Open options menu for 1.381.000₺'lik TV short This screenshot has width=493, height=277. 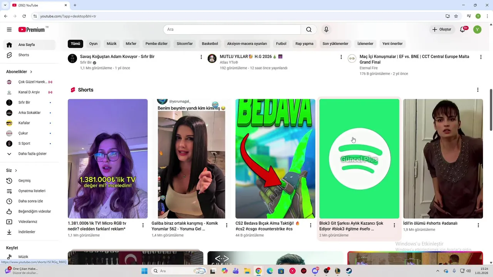click(143, 225)
